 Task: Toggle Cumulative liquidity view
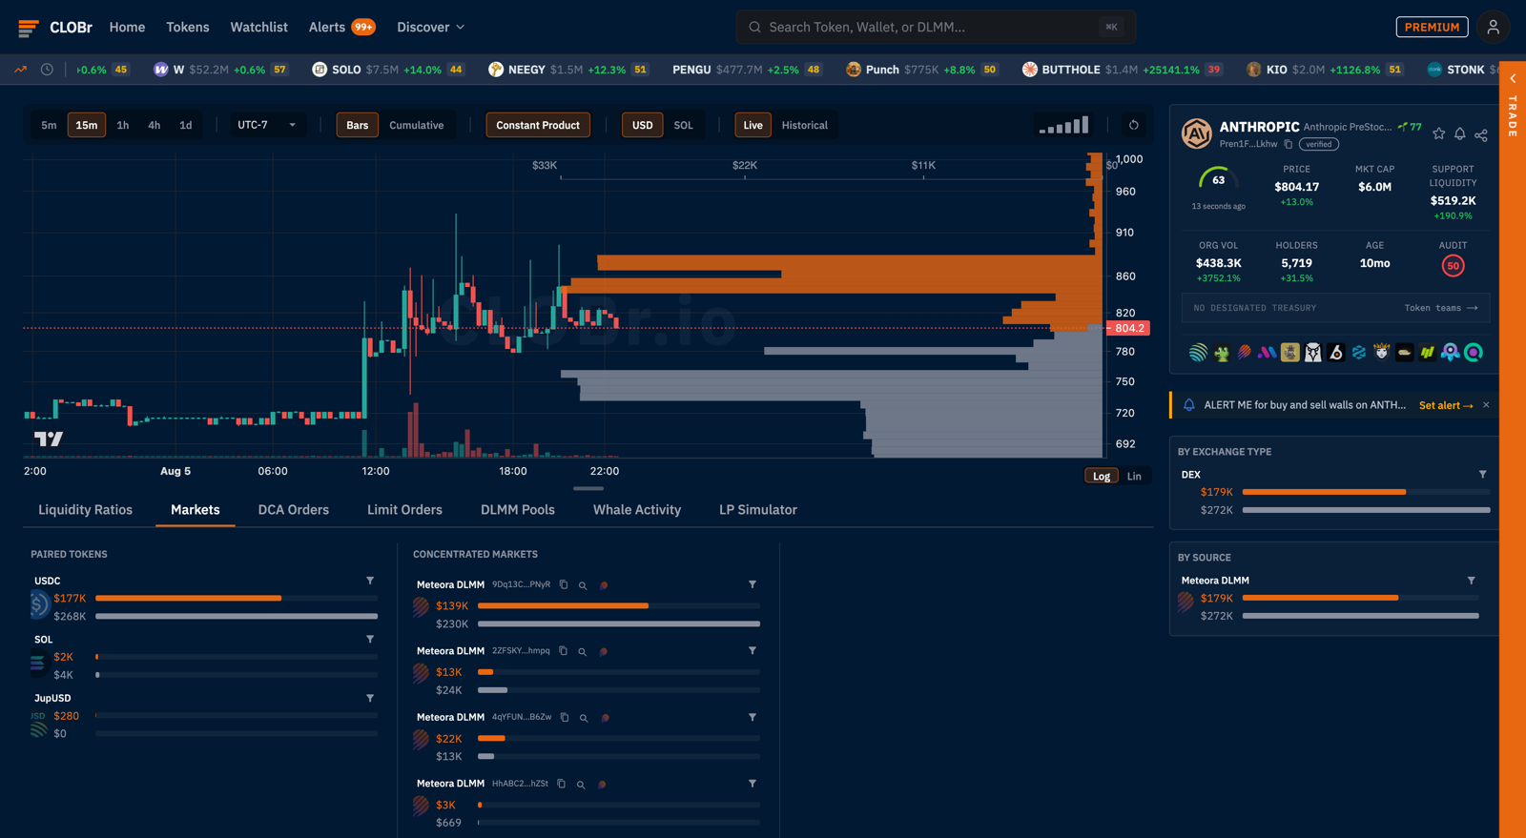coord(417,125)
